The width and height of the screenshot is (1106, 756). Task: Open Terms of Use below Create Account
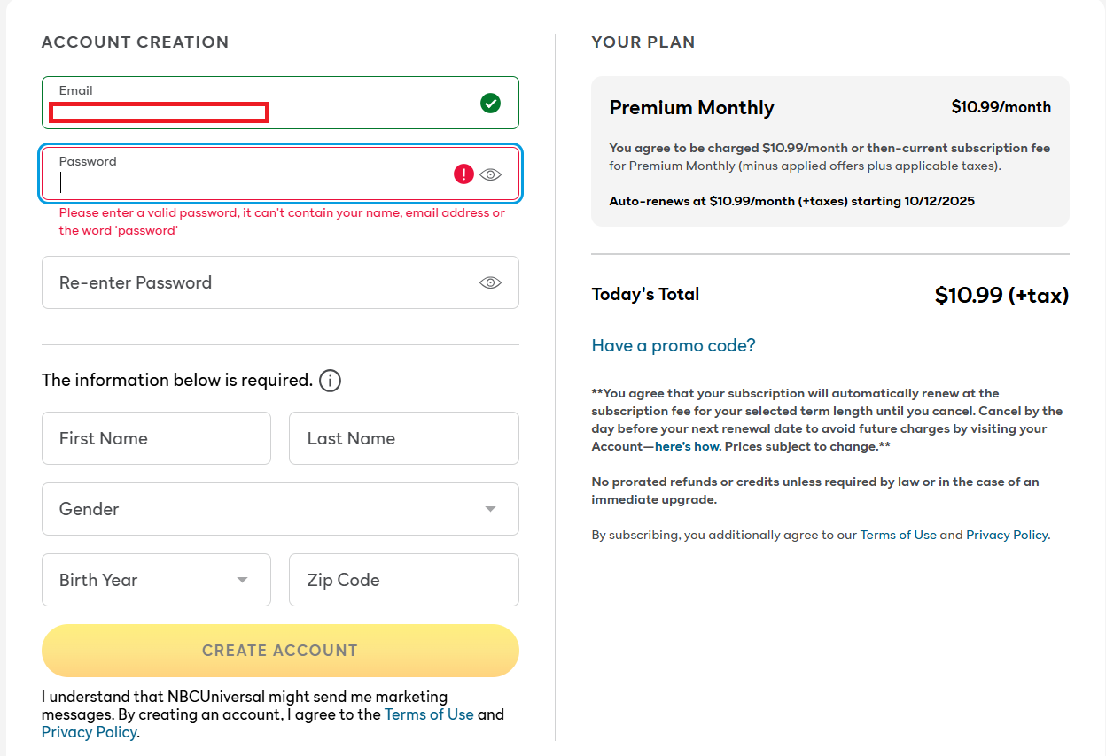tap(429, 714)
